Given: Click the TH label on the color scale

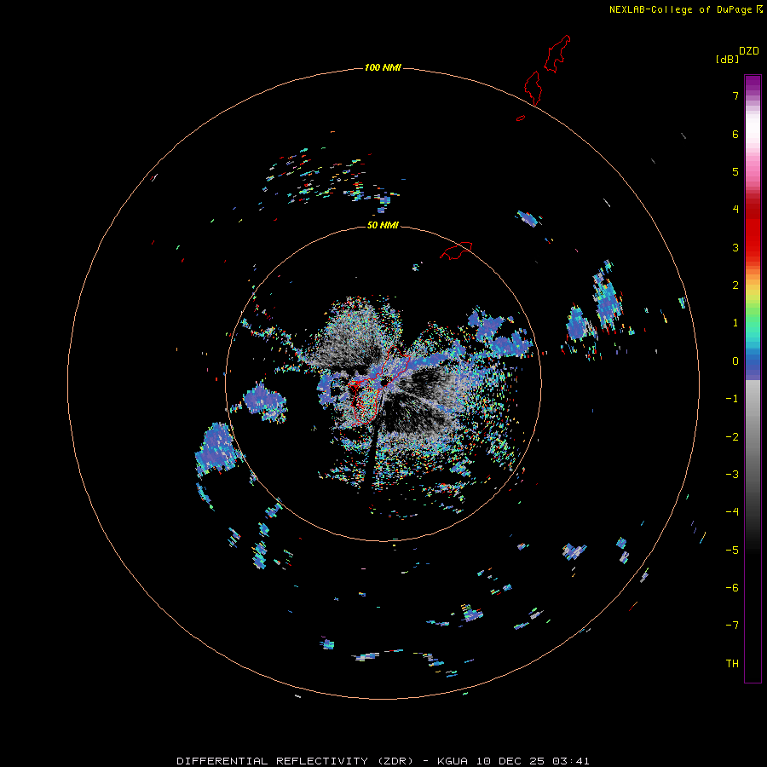Looking at the screenshot, I should point(732,664).
